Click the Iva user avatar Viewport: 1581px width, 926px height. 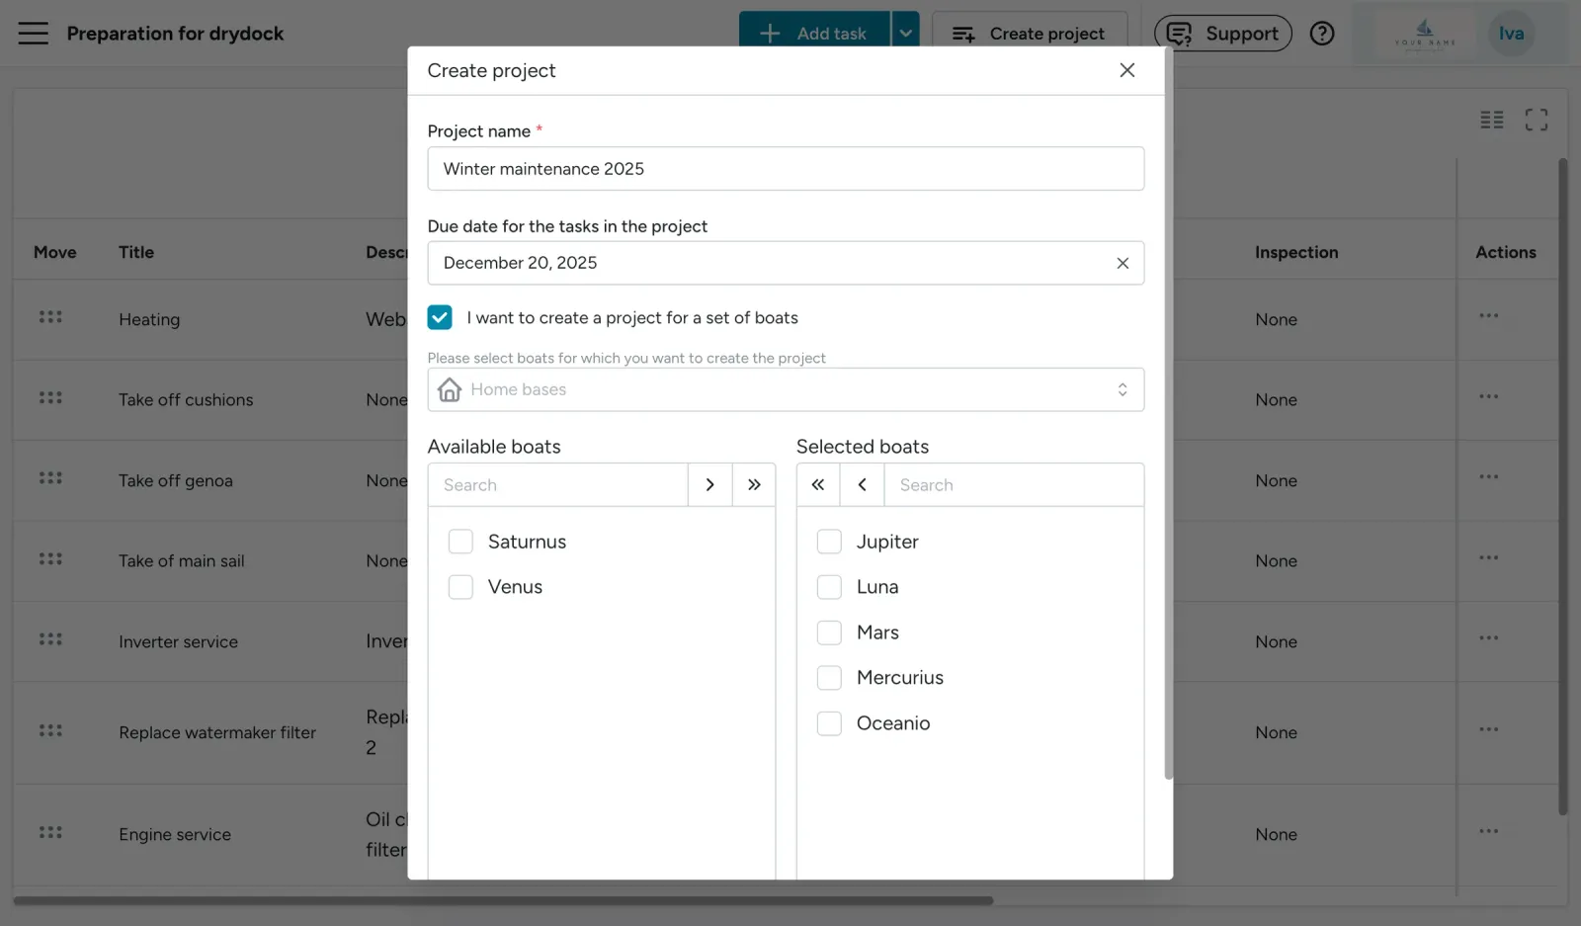point(1510,34)
